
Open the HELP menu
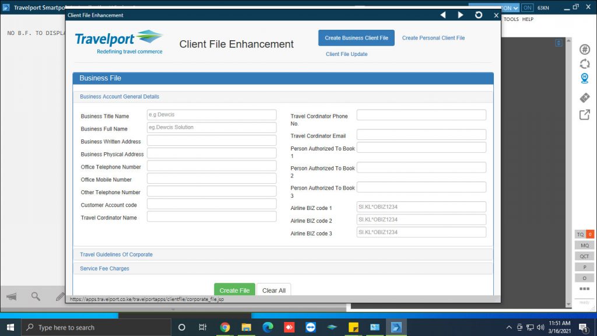click(528, 19)
